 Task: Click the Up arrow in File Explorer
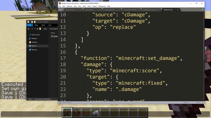coord(37,29)
